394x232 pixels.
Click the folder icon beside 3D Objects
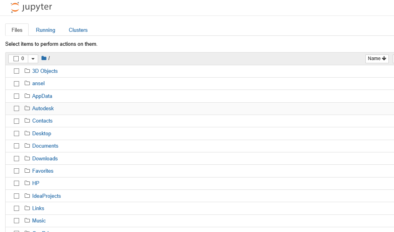(x=27, y=71)
